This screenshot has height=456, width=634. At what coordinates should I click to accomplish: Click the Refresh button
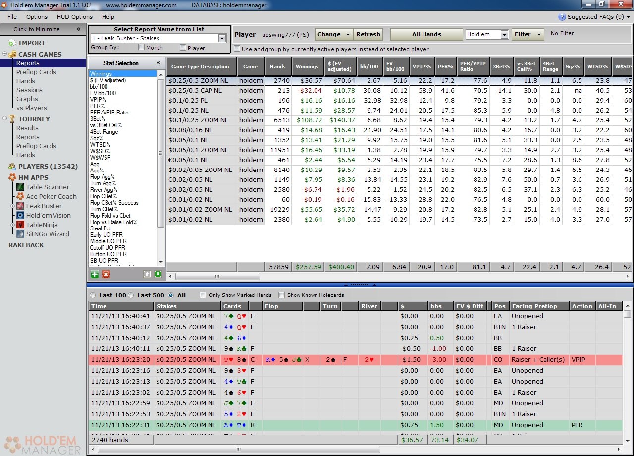pos(368,34)
